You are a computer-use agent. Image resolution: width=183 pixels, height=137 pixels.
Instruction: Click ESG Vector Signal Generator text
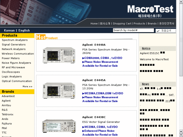point(101,122)
